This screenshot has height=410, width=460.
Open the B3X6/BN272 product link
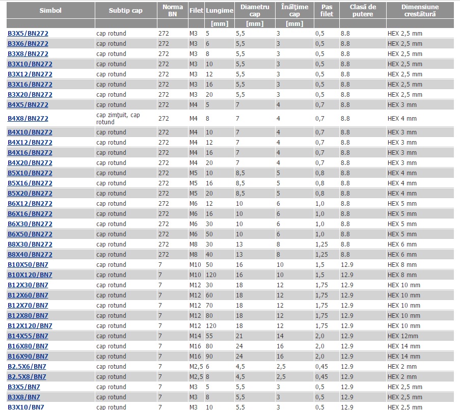[x=28, y=44]
